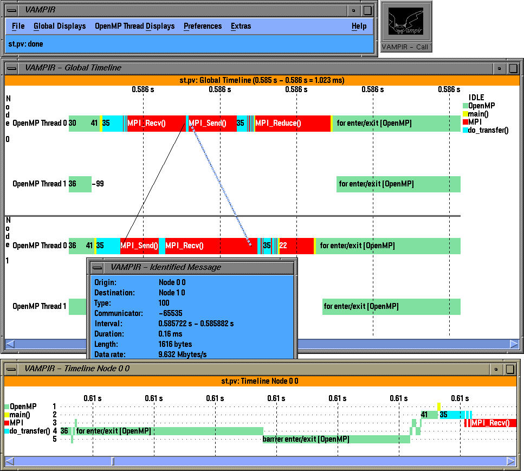Click left arrow of Timeline Node 0 0 scrollbar
This screenshot has height=471, width=524.
coord(10,461)
